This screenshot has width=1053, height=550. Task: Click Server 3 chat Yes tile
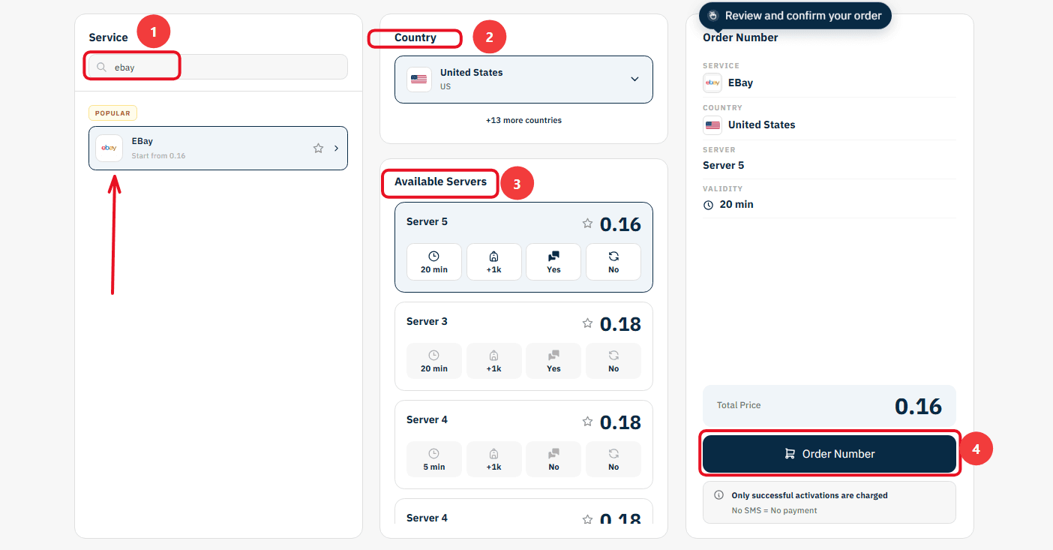click(553, 361)
